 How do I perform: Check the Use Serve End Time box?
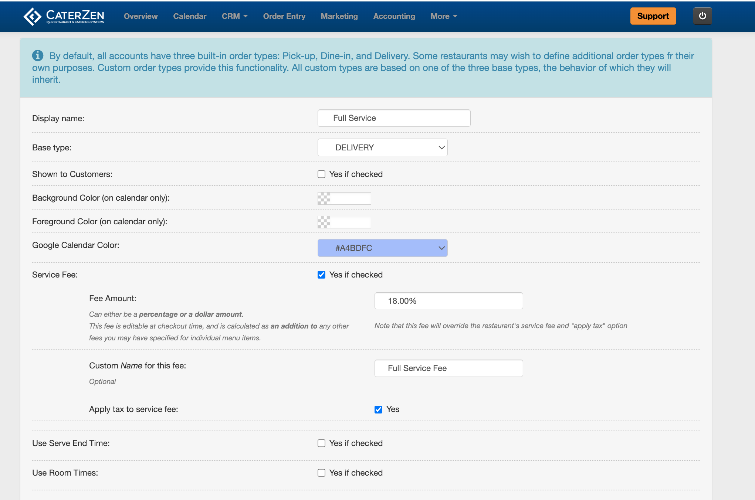coord(321,443)
